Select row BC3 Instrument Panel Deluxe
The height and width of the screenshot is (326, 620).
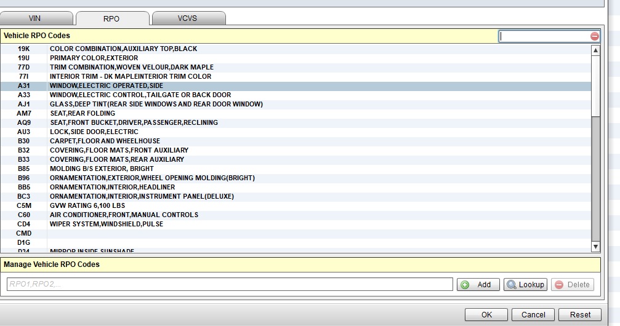pyautogui.click(x=296, y=196)
